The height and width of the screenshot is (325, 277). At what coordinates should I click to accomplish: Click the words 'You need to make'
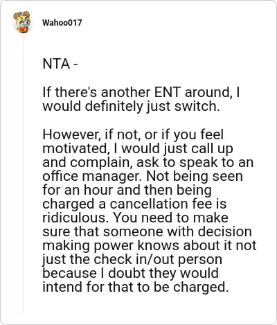(x=171, y=218)
